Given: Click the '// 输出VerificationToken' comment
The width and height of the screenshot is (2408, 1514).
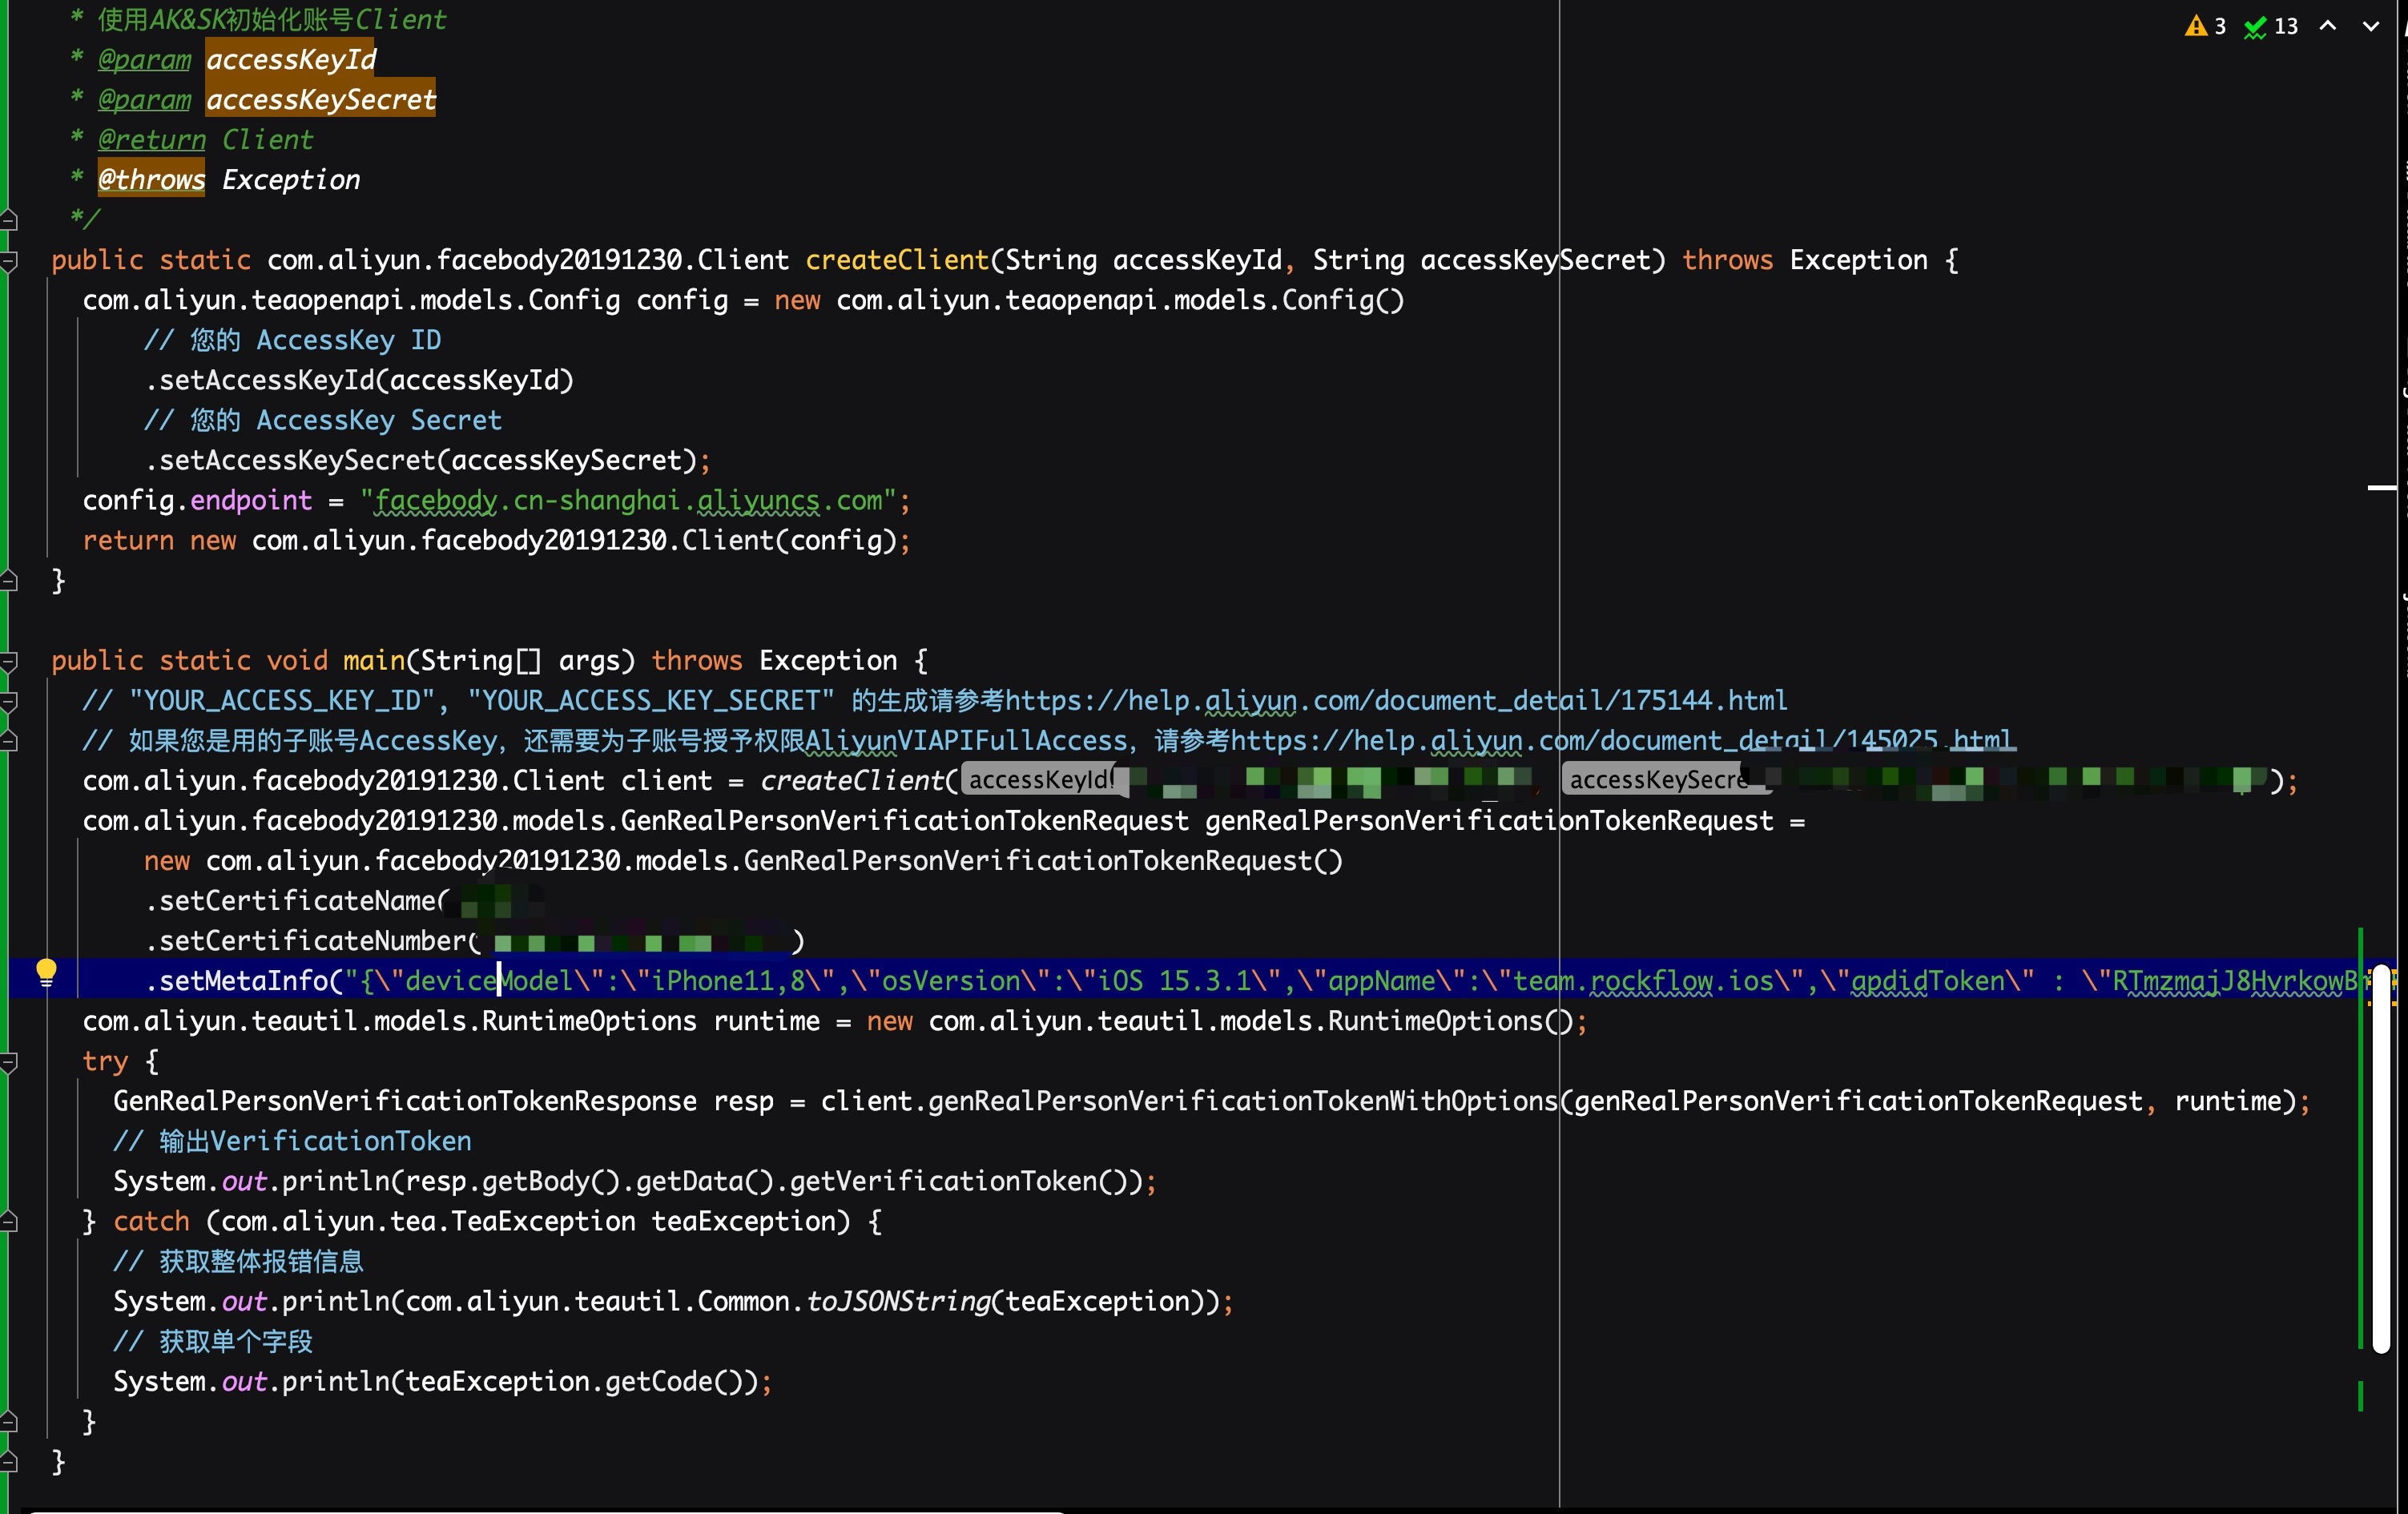Looking at the screenshot, I should tap(292, 1141).
